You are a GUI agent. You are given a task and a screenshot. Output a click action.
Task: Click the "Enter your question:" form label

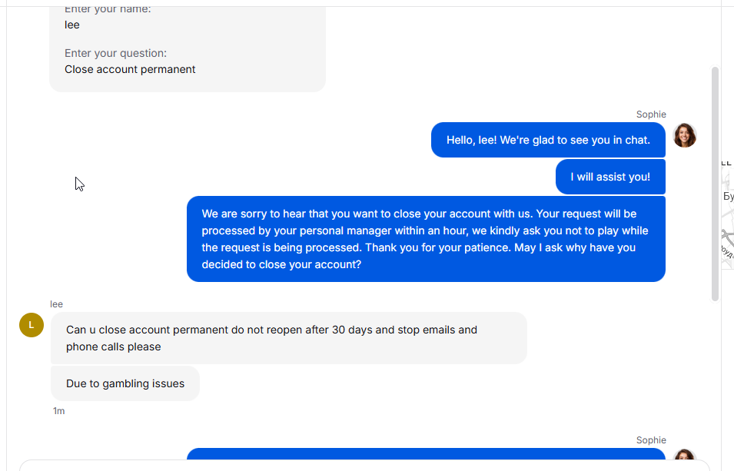click(x=115, y=53)
